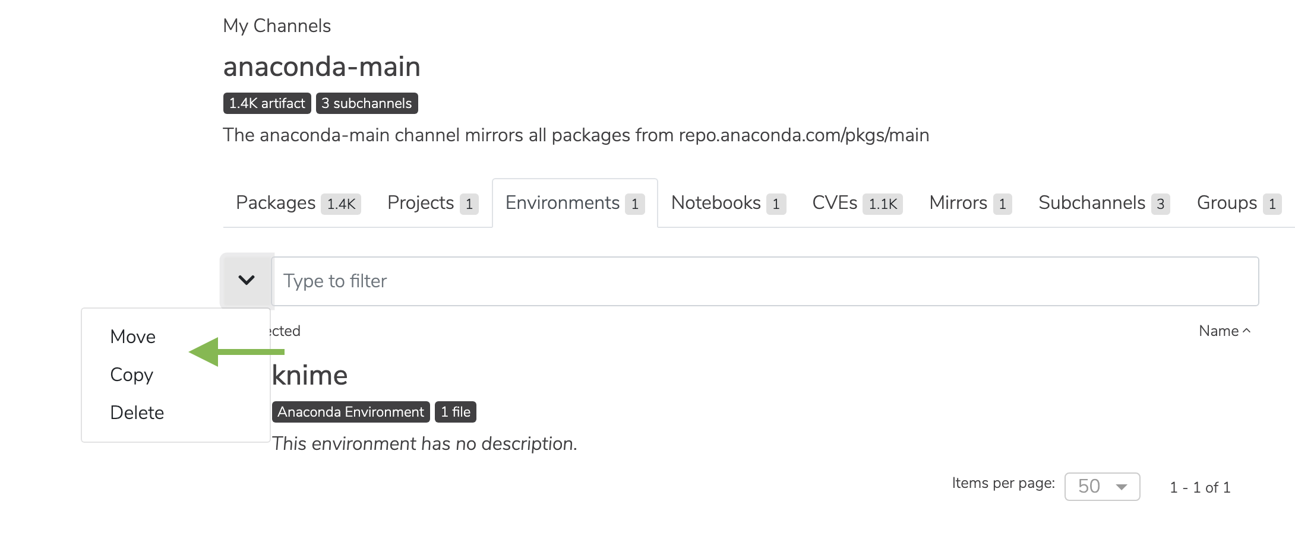
Task: Open the Mirrors tab
Action: (971, 203)
